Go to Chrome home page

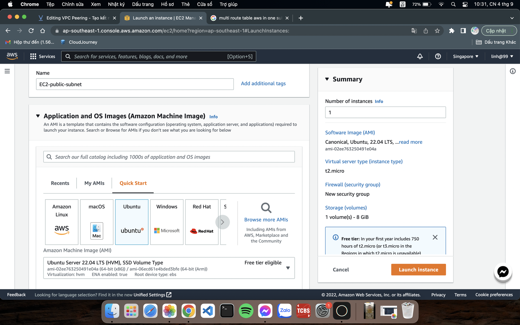tap(43, 31)
